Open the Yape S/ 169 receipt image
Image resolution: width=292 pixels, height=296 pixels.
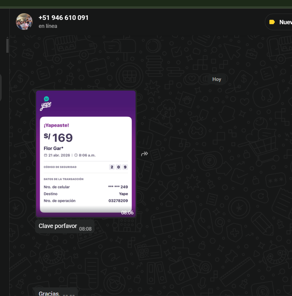tap(86, 154)
